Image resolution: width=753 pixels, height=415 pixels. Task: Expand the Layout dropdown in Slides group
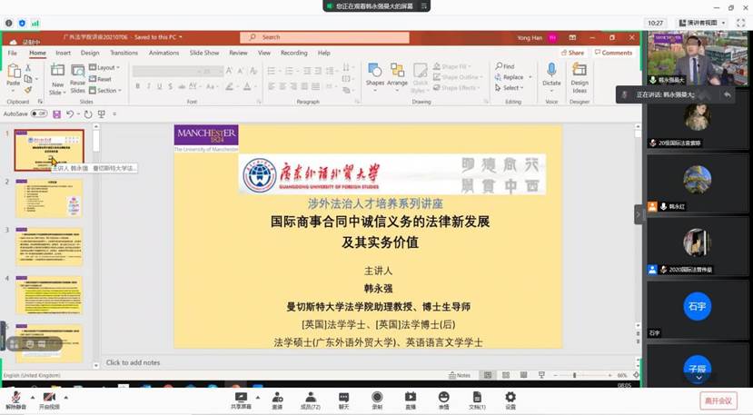(106, 67)
